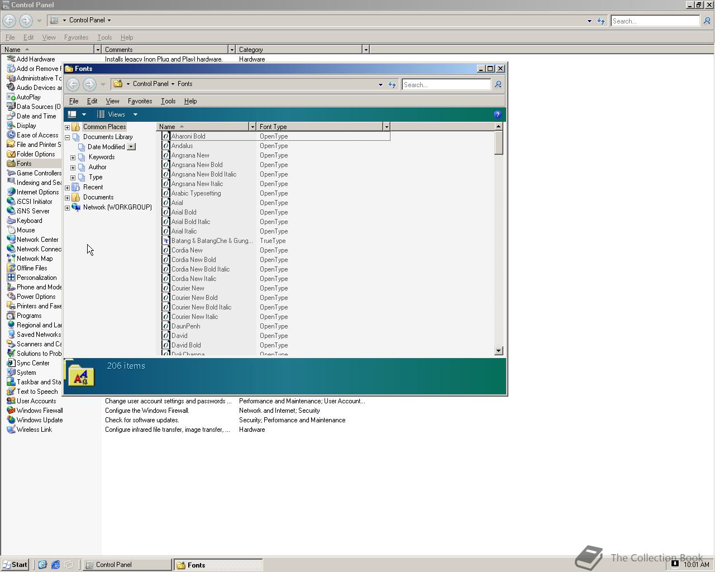The image size is (715, 572).
Task: Click the Aharoni Bold font icon
Action: 166,136
